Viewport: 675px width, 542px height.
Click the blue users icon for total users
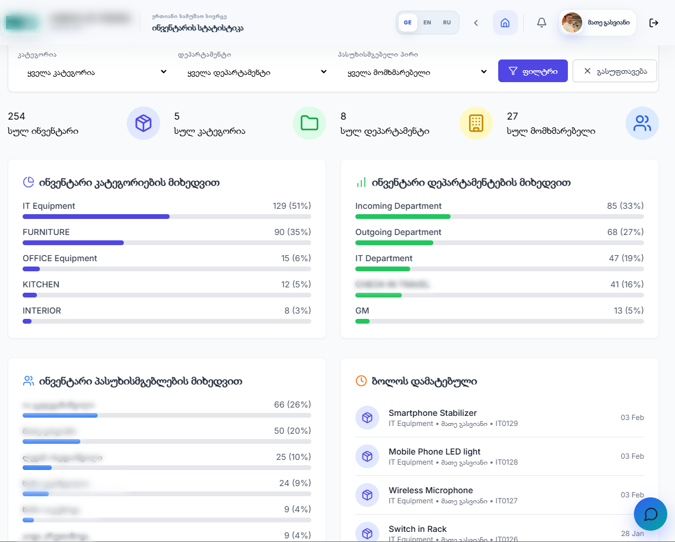[642, 123]
